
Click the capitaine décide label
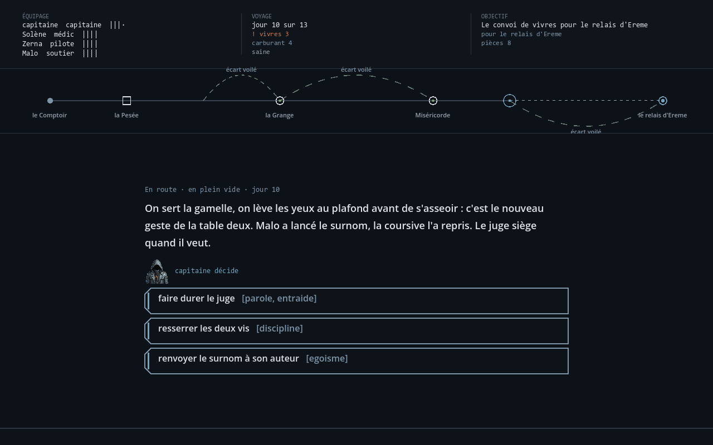[207, 271]
